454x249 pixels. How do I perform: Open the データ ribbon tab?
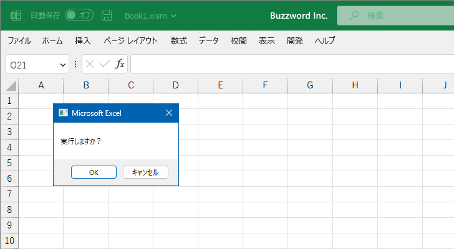(x=208, y=40)
